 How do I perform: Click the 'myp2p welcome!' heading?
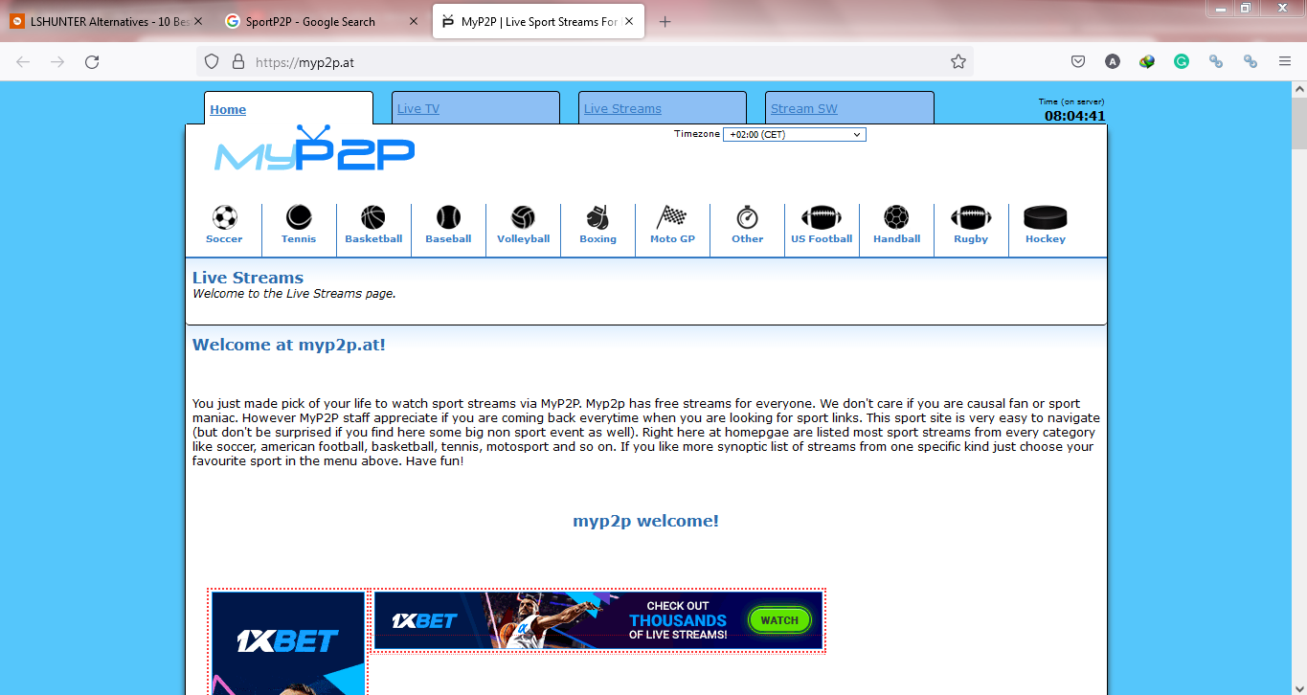(646, 521)
